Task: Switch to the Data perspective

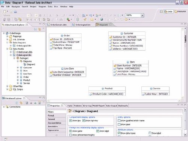Action: click(168, 12)
